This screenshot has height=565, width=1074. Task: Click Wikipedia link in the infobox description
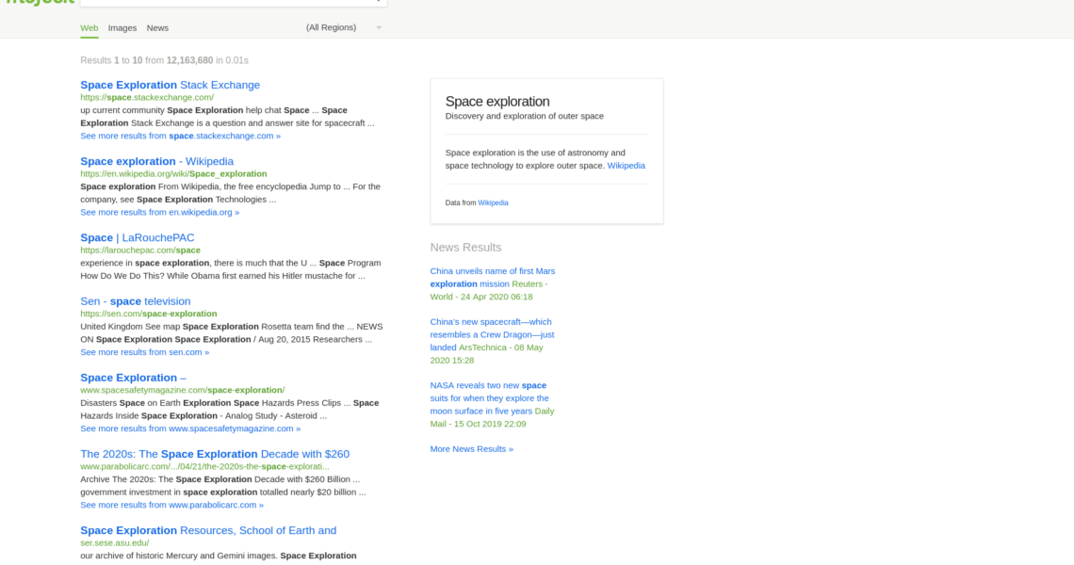(x=626, y=166)
